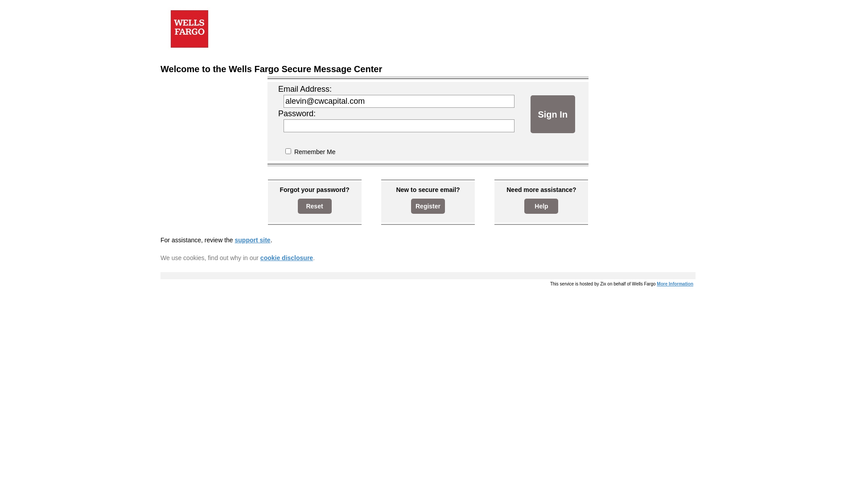
Task: Open the More Information link
Action: (x=675, y=284)
